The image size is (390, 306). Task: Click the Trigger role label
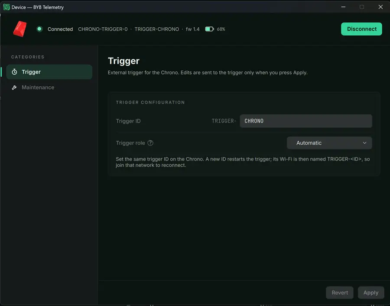coord(130,143)
